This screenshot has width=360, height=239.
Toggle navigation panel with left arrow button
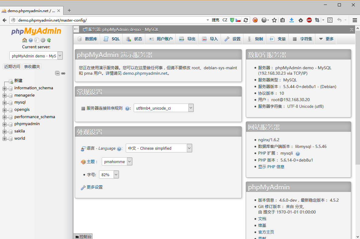tap(76, 29)
